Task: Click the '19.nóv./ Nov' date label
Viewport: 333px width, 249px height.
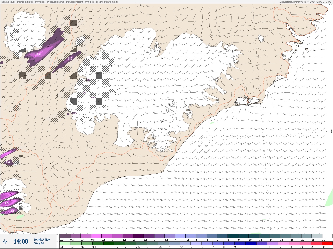Action: click(x=42, y=240)
